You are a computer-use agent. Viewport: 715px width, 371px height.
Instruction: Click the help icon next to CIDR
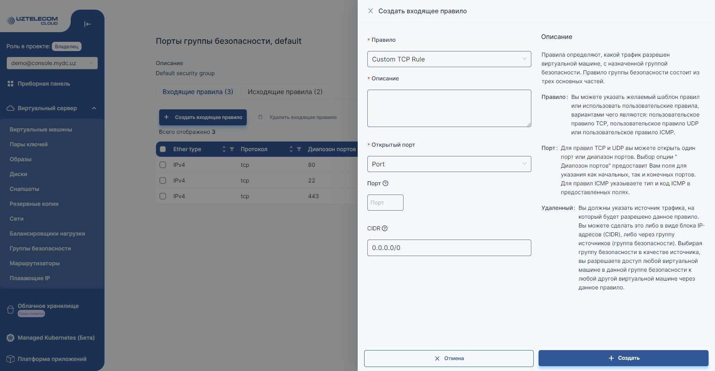[385, 228]
